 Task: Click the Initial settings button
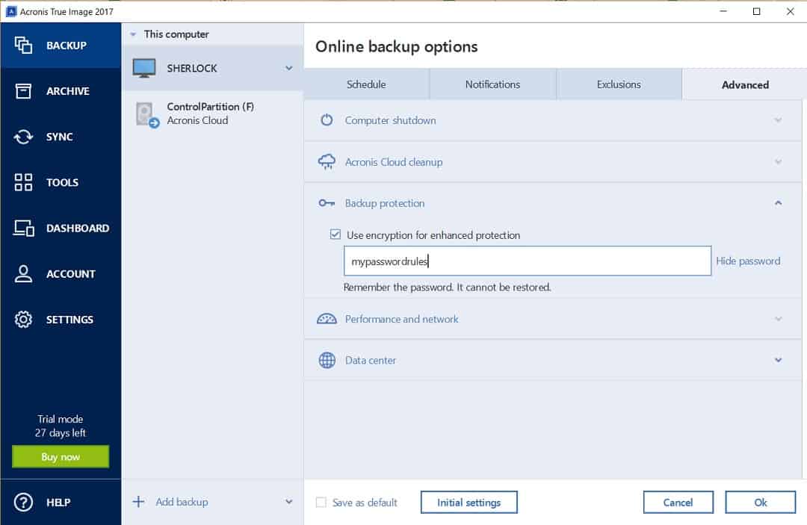coord(469,503)
